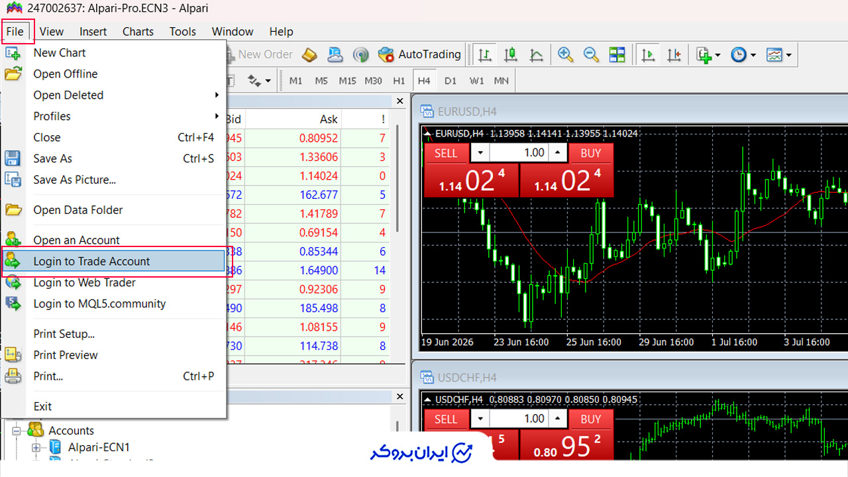Screen dimensions: 848x477
Task: Tile chart windows using the grid icon
Action: coord(617,54)
